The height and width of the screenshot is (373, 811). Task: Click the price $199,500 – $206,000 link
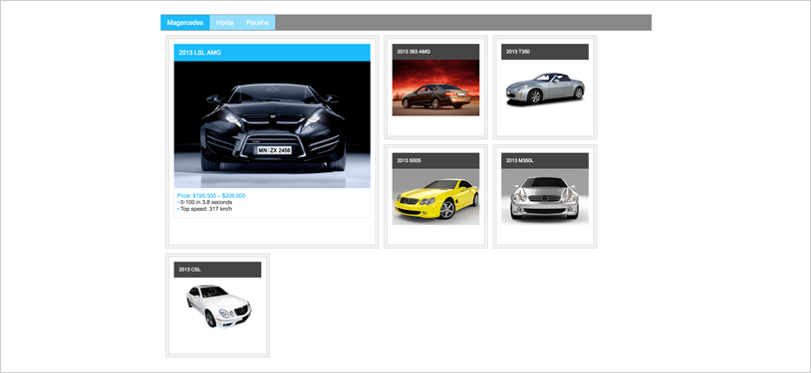pyautogui.click(x=211, y=196)
